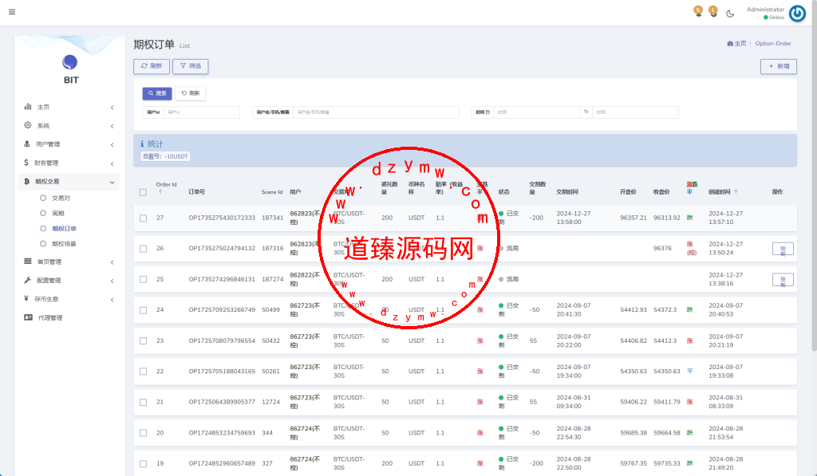Expand the 系统 menu chevron
The height and width of the screenshot is (476, 817).
point(112,126)
